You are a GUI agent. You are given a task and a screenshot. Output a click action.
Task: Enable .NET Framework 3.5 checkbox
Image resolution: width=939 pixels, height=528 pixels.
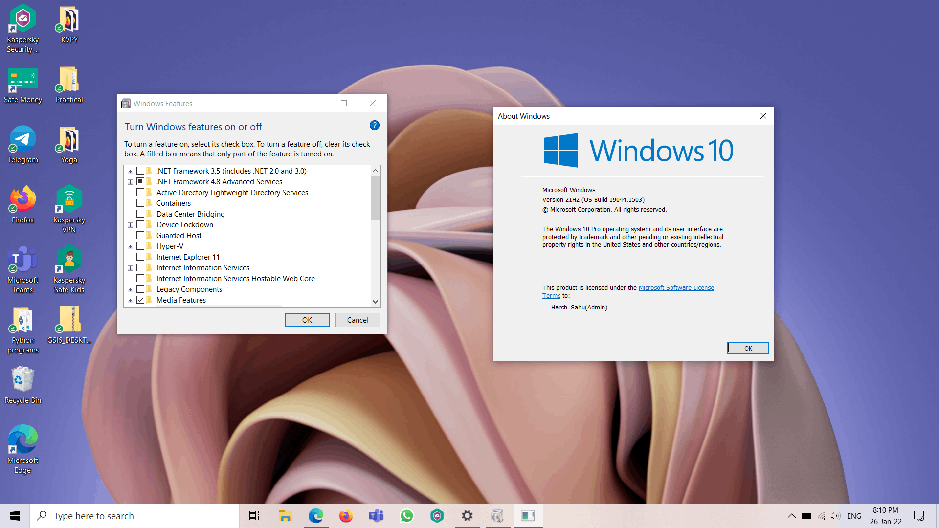click(x=140, y=171)
